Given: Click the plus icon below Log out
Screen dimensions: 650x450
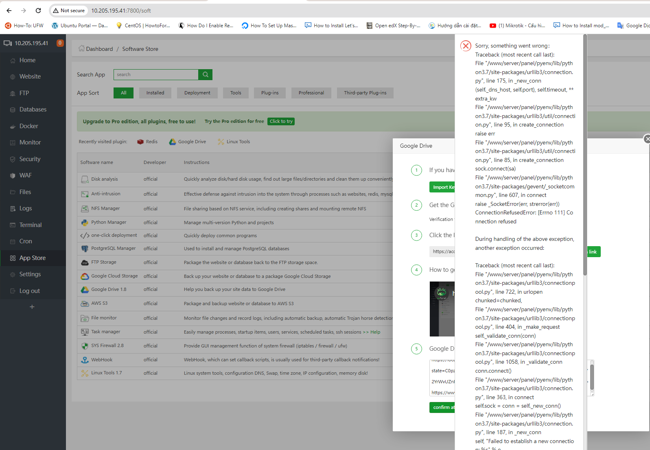Looking at the screenshot, I should coord(32,307).
